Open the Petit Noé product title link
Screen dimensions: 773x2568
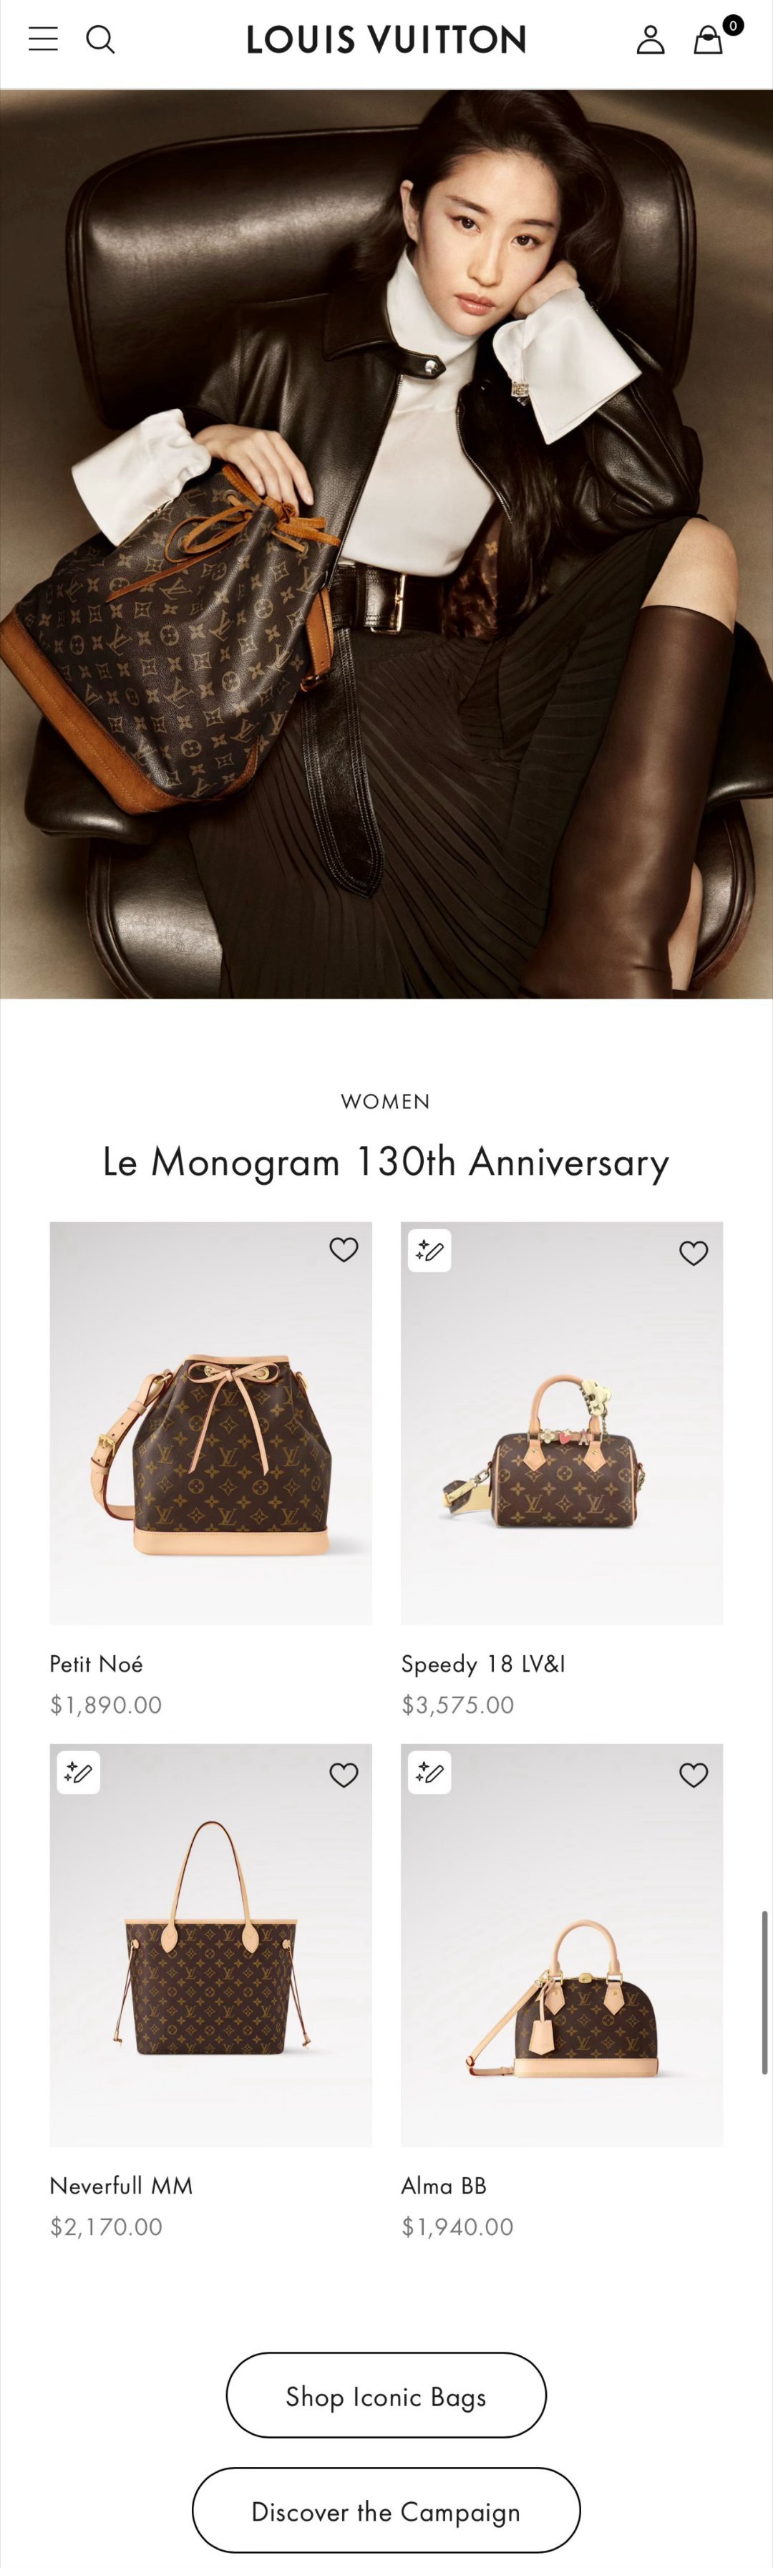point(97,1664)
